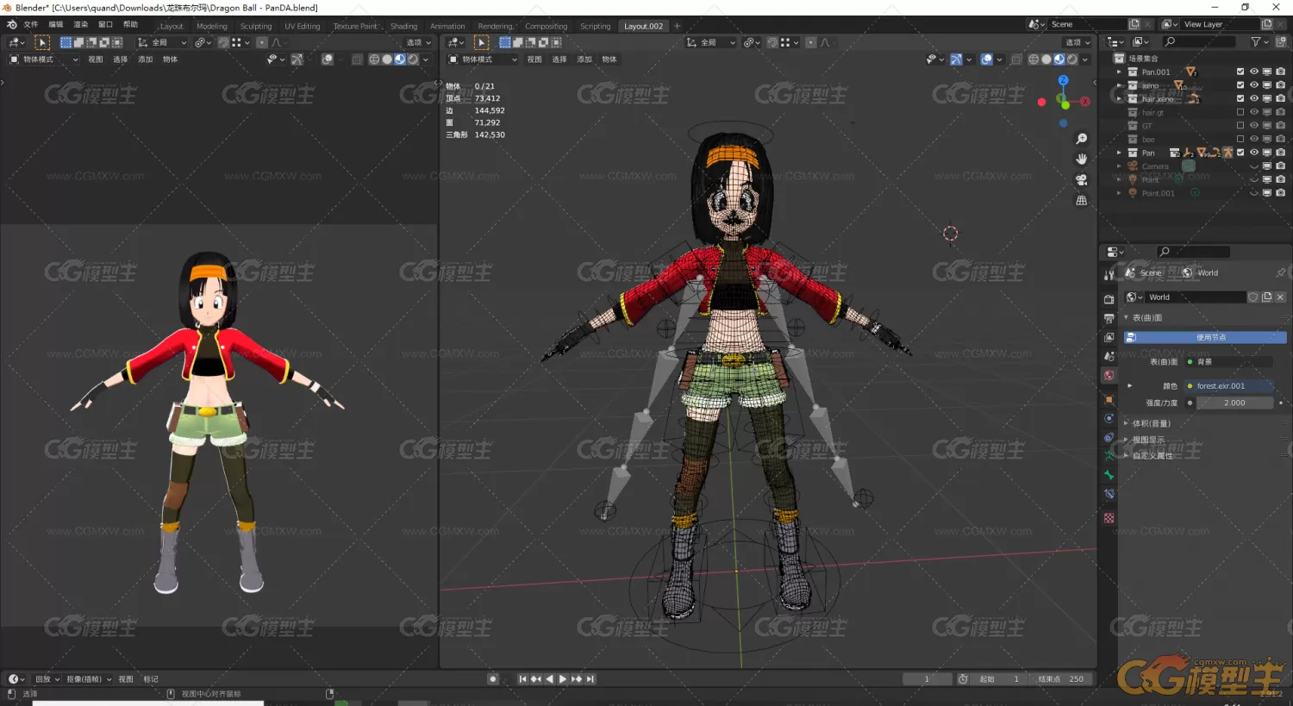Toggle Camera render camera icon
The image size is (1293, 706).
(1281, 166)
